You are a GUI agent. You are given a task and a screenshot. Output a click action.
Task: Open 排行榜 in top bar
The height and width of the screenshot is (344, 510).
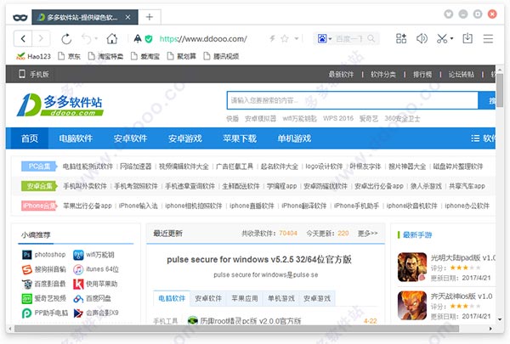pyautogui.click(x=422, y=75)
